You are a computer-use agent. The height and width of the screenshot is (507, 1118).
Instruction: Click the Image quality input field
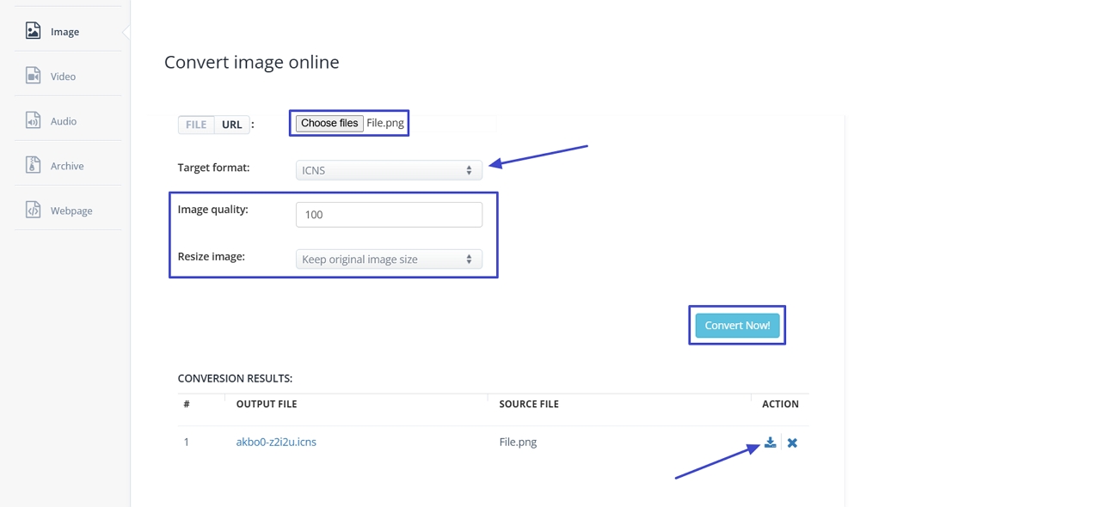tap(389, 213)
